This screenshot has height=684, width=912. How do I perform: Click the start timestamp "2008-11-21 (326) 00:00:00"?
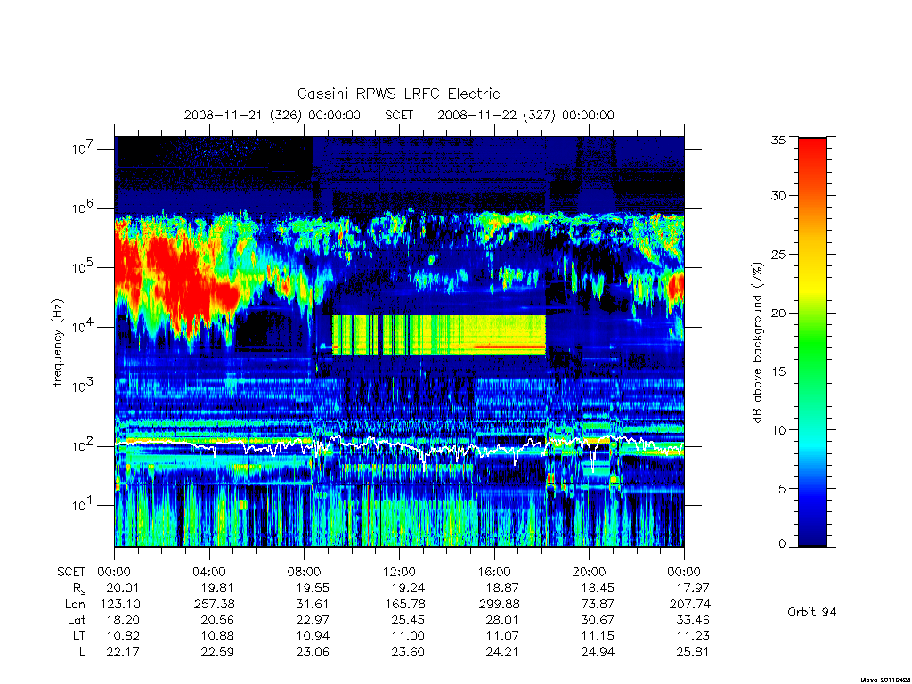(x=272, y=115)
